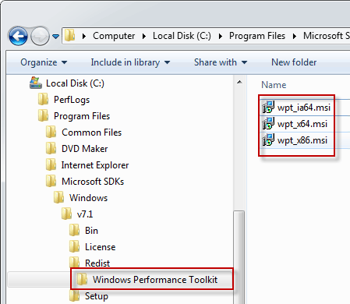
Task: Select the wpt_ia64.msi installer icon
Action: (268, 107)
